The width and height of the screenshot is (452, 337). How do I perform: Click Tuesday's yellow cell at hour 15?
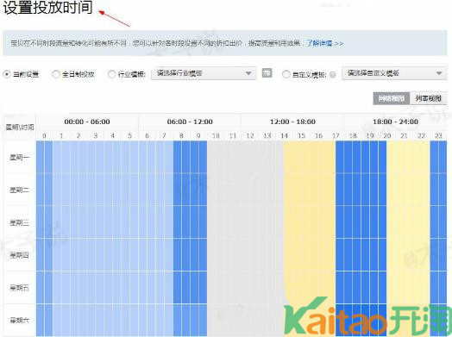tap(302, 190)
